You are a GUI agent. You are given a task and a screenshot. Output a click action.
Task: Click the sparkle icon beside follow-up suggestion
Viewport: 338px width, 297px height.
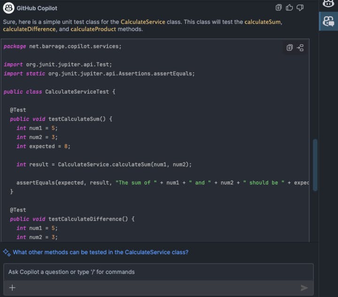tap(7, 252)
